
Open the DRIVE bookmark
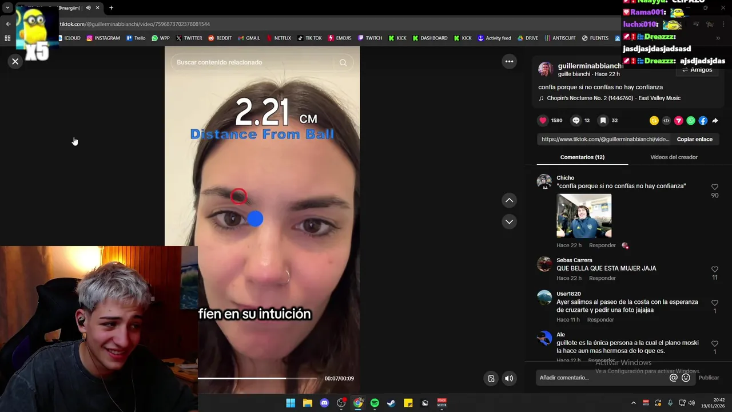pos(528,38)
